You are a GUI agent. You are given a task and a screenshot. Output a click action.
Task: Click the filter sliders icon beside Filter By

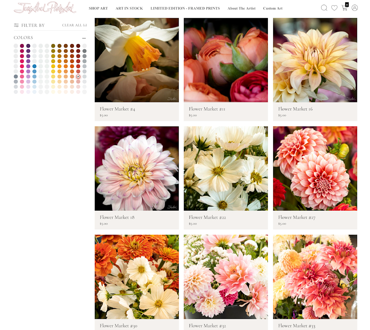[16, 25]
